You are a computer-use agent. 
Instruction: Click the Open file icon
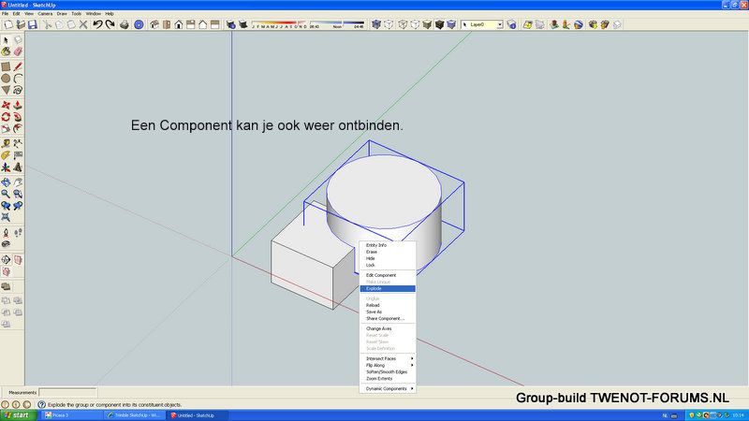point(20,24)
